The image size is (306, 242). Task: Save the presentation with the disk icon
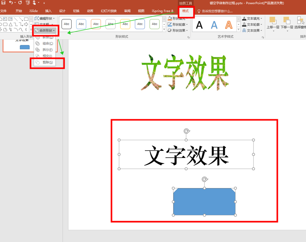[3, 3]
